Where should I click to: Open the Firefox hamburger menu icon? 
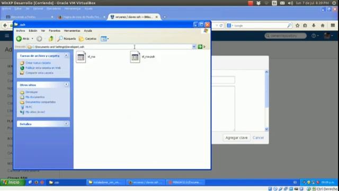pyautogui.click(x=333, y=25)
